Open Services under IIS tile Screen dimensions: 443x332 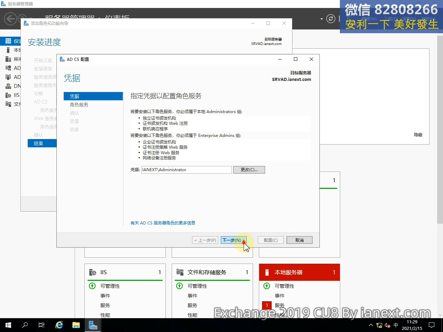tap(105, 305)
